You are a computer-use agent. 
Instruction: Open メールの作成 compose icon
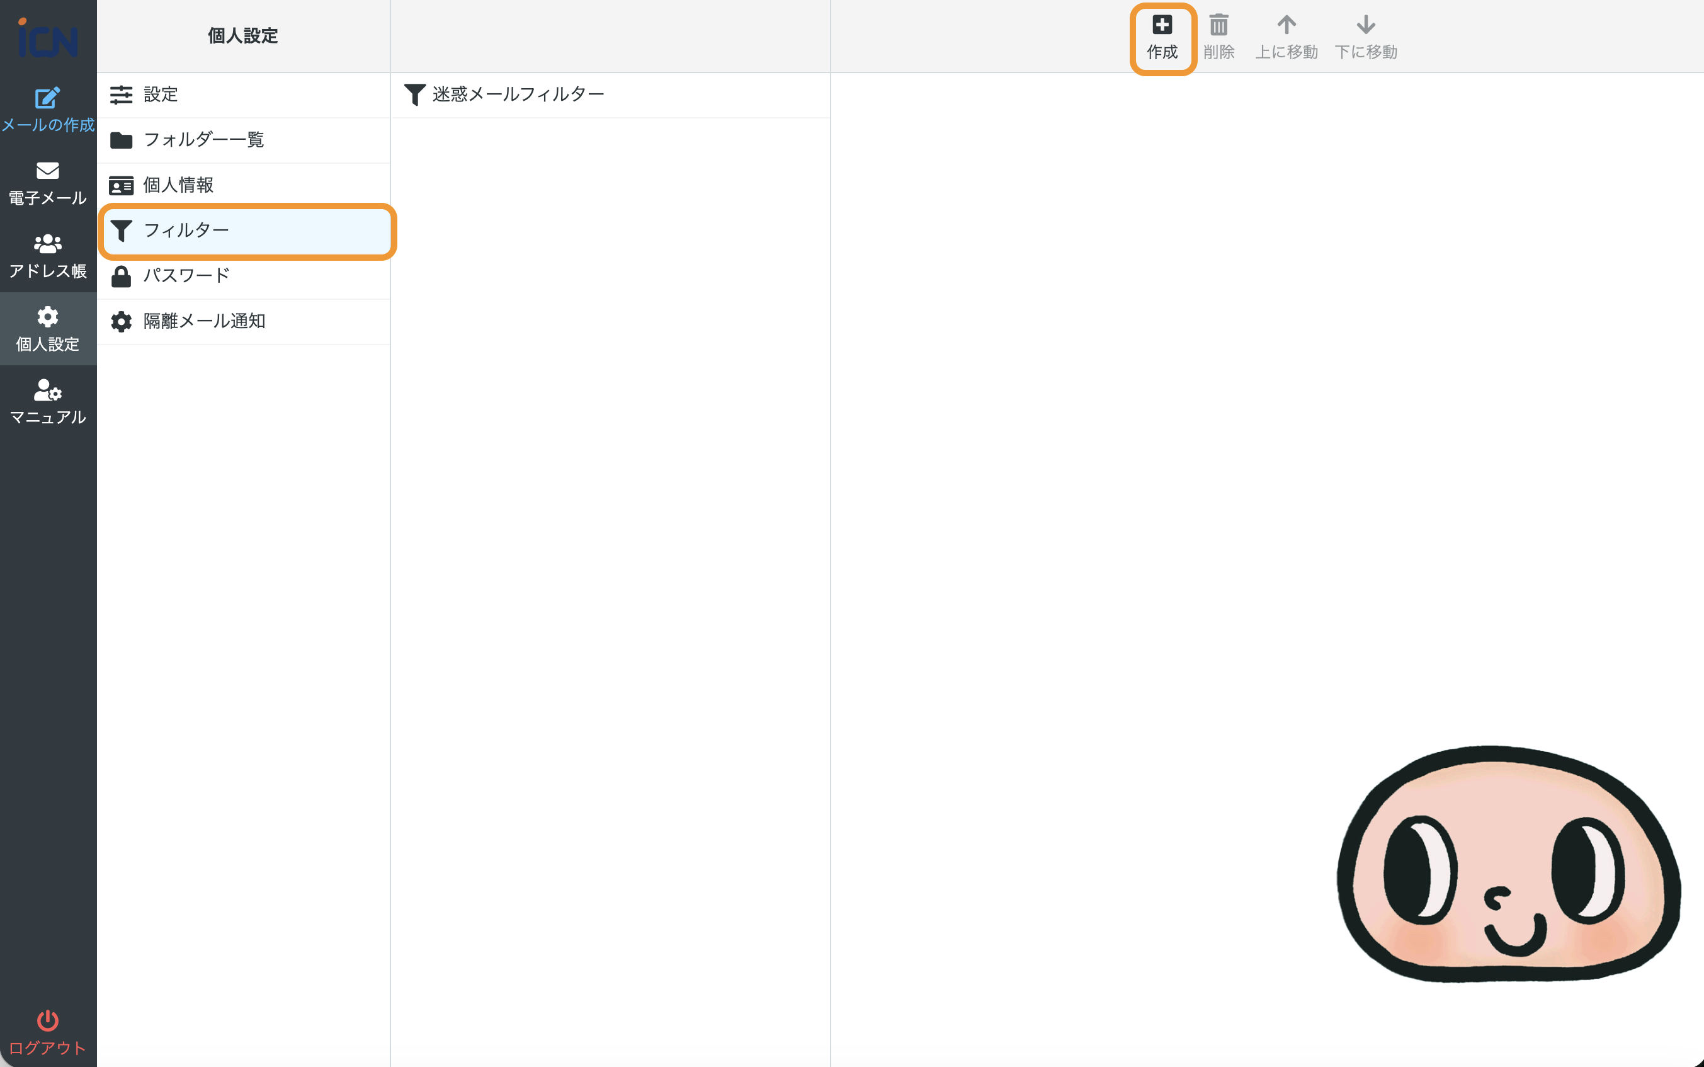point(47,98)
